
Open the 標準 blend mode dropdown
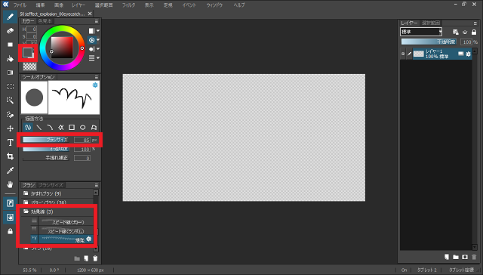(421, 32)
